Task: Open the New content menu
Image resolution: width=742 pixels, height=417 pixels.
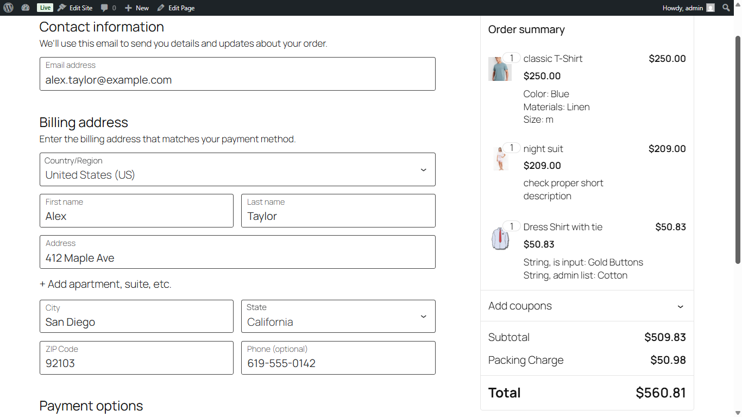Action: [137, 8]
